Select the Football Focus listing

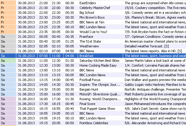pyautogui.click(x=90, y=80)
